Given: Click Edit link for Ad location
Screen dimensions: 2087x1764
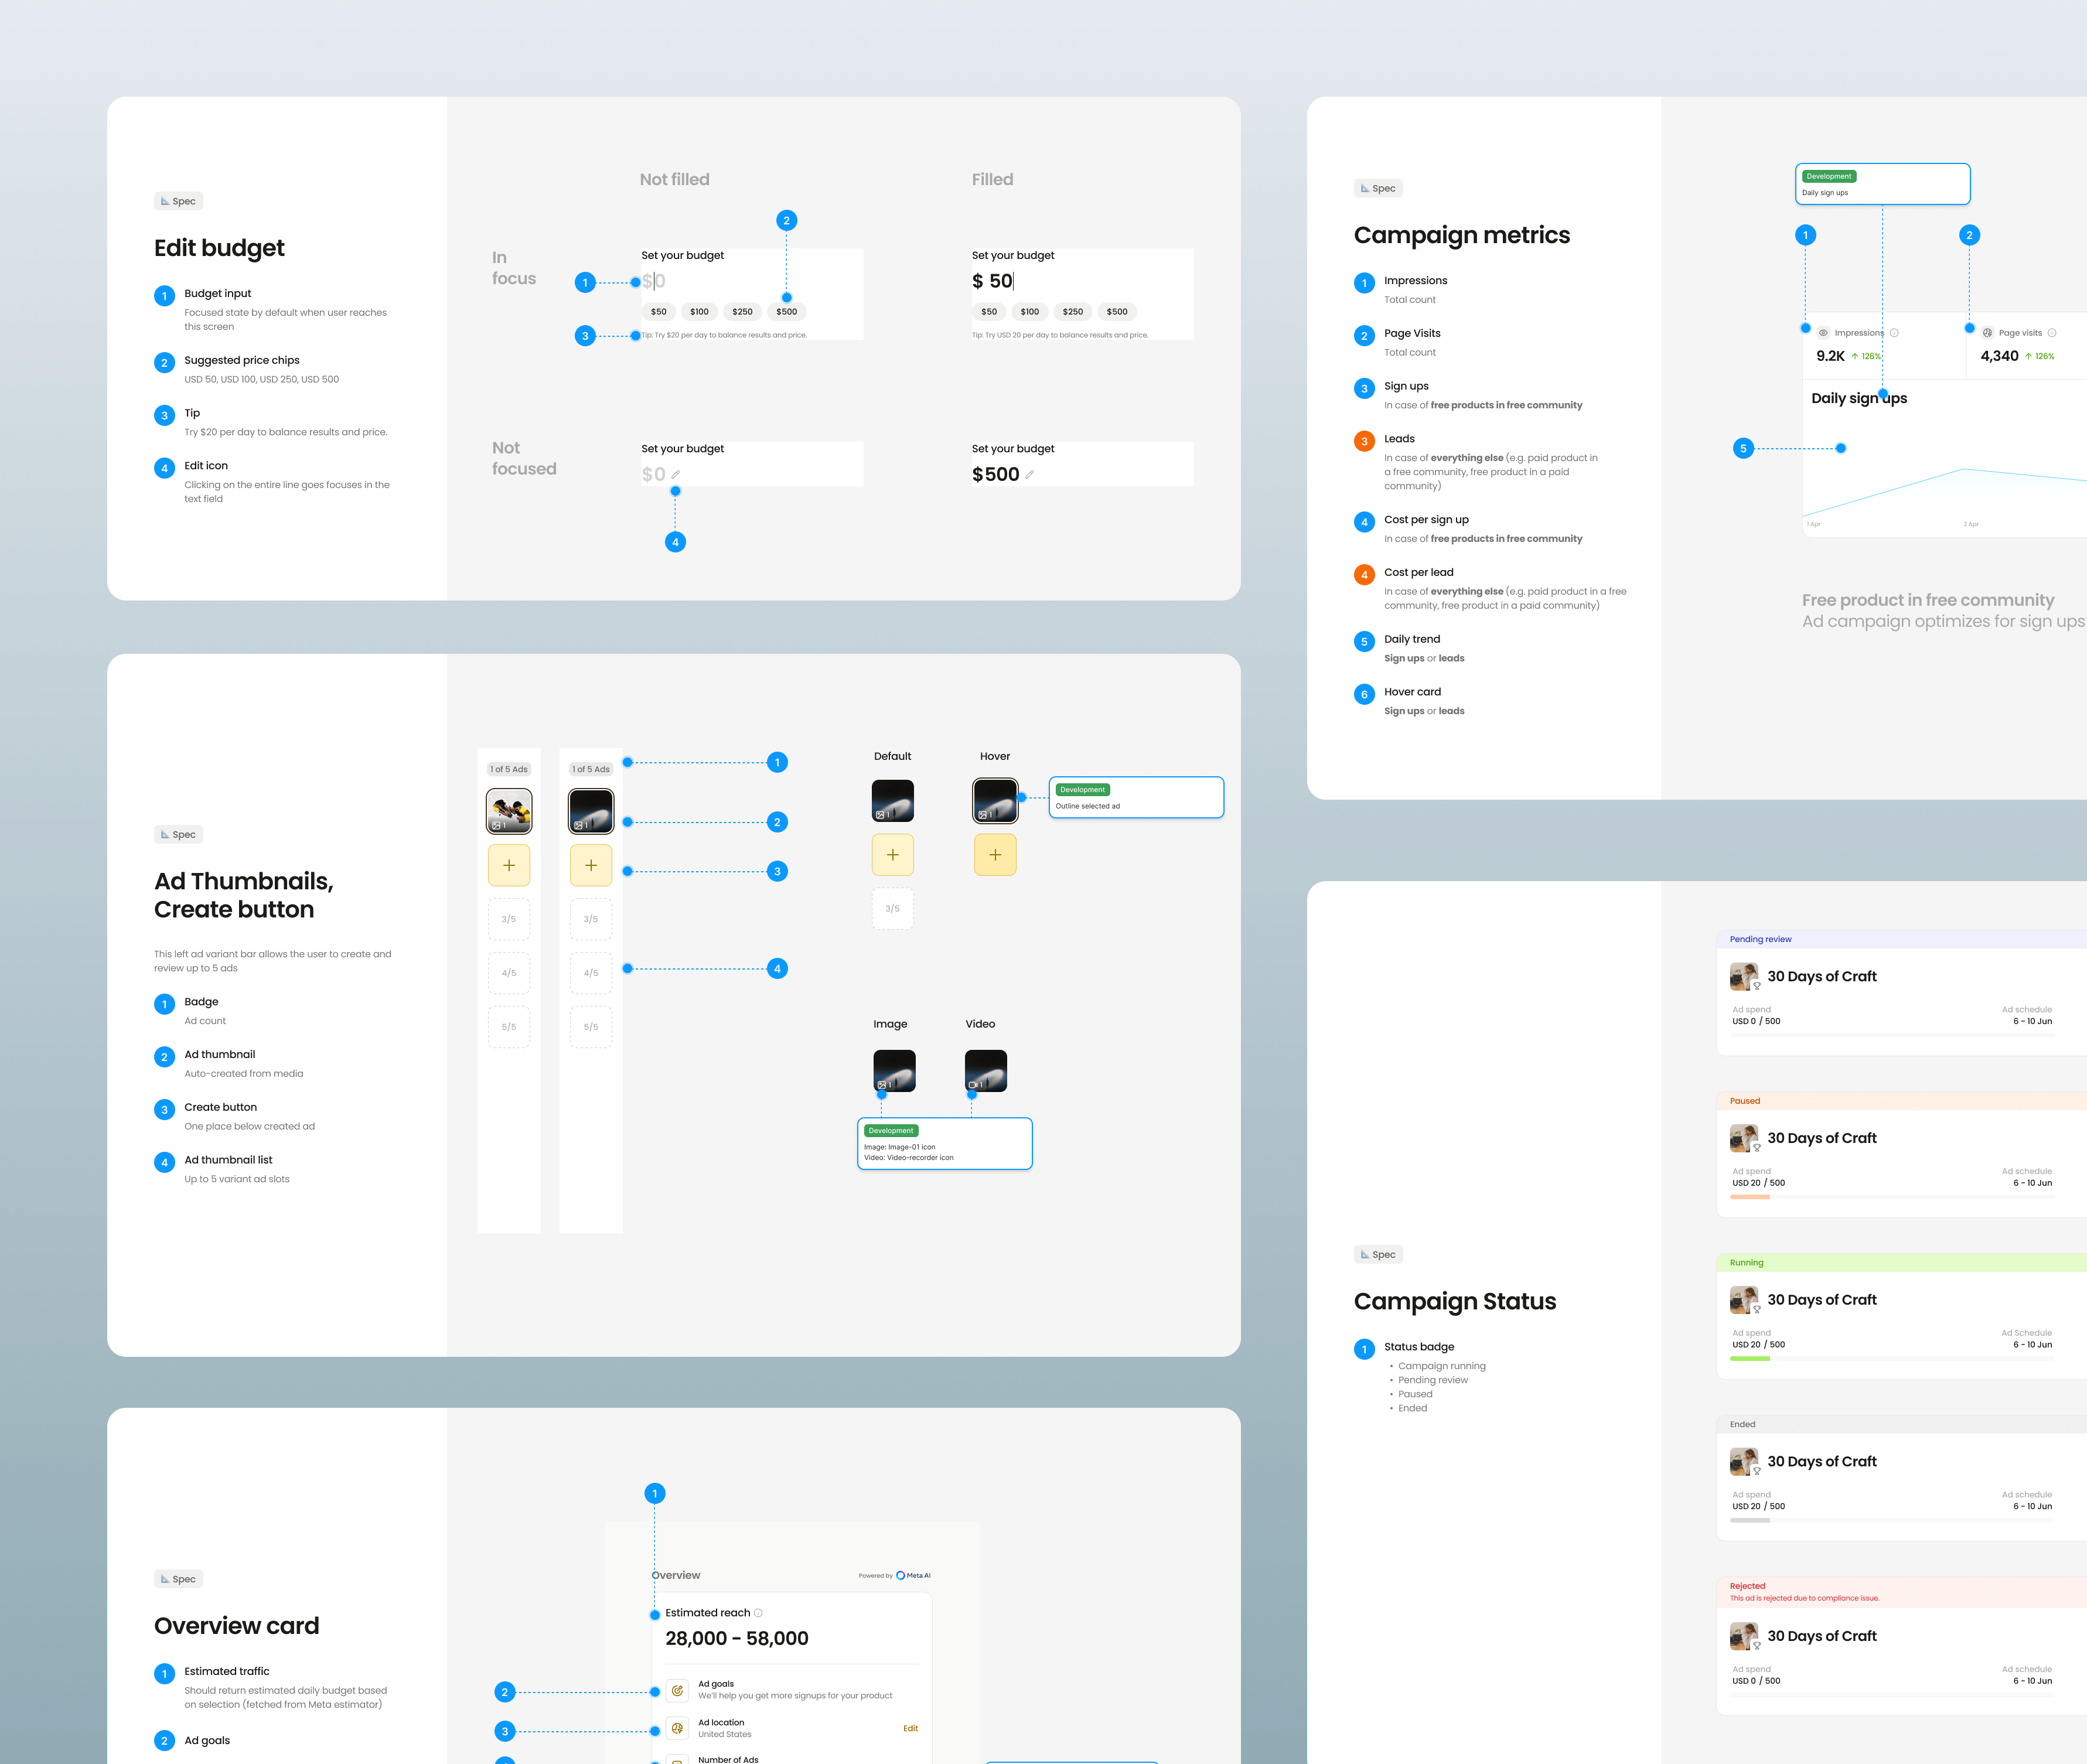Looking at the screenshot, I should 910,1728.
